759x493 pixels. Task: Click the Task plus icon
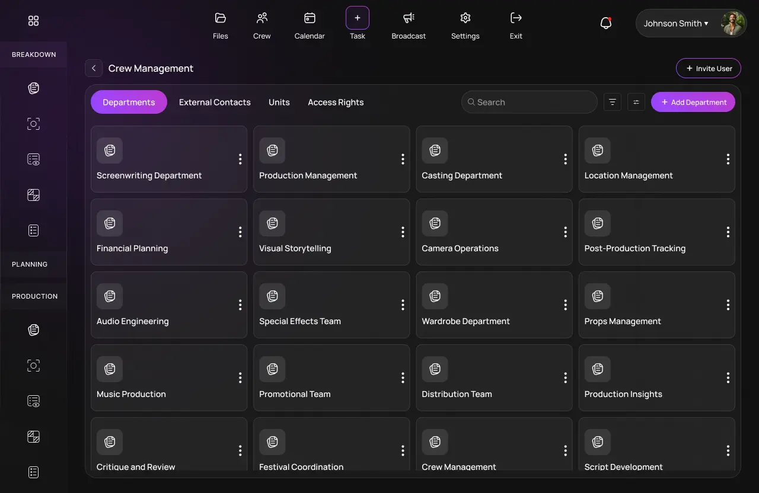358,18
